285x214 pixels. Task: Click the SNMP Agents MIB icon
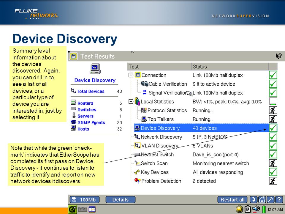coord(73,122)
